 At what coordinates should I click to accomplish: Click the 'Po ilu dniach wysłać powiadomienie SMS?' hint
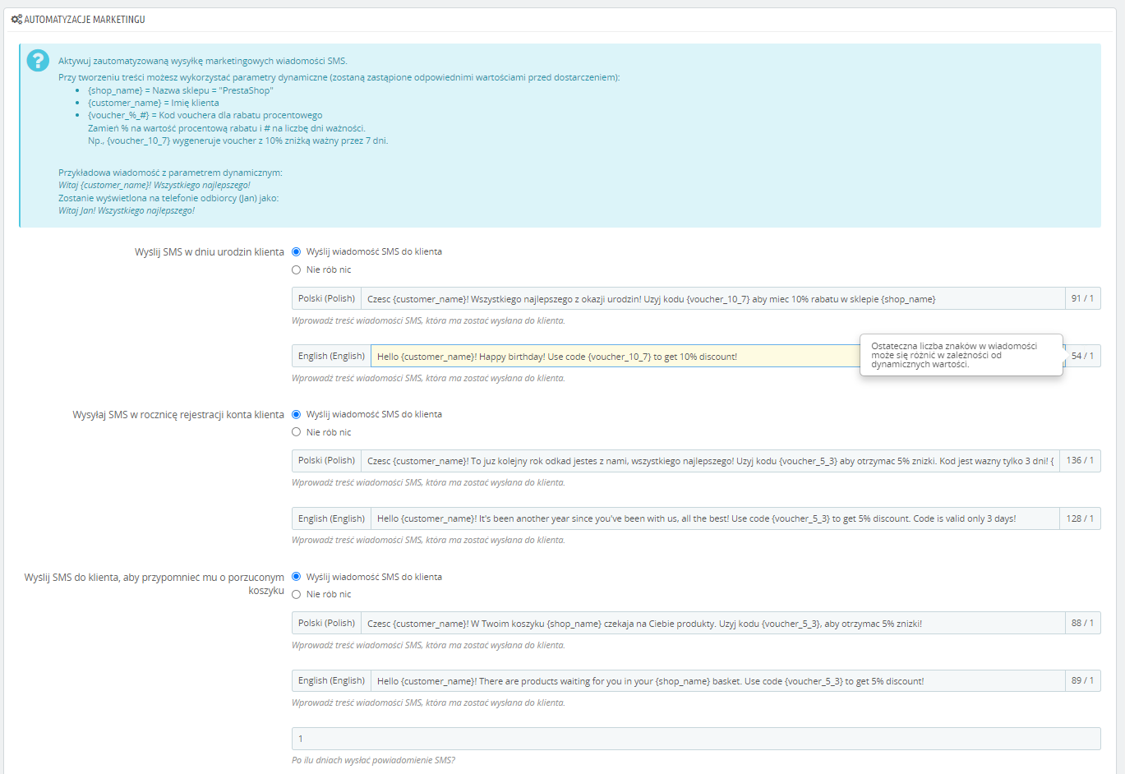click(373, 761)
